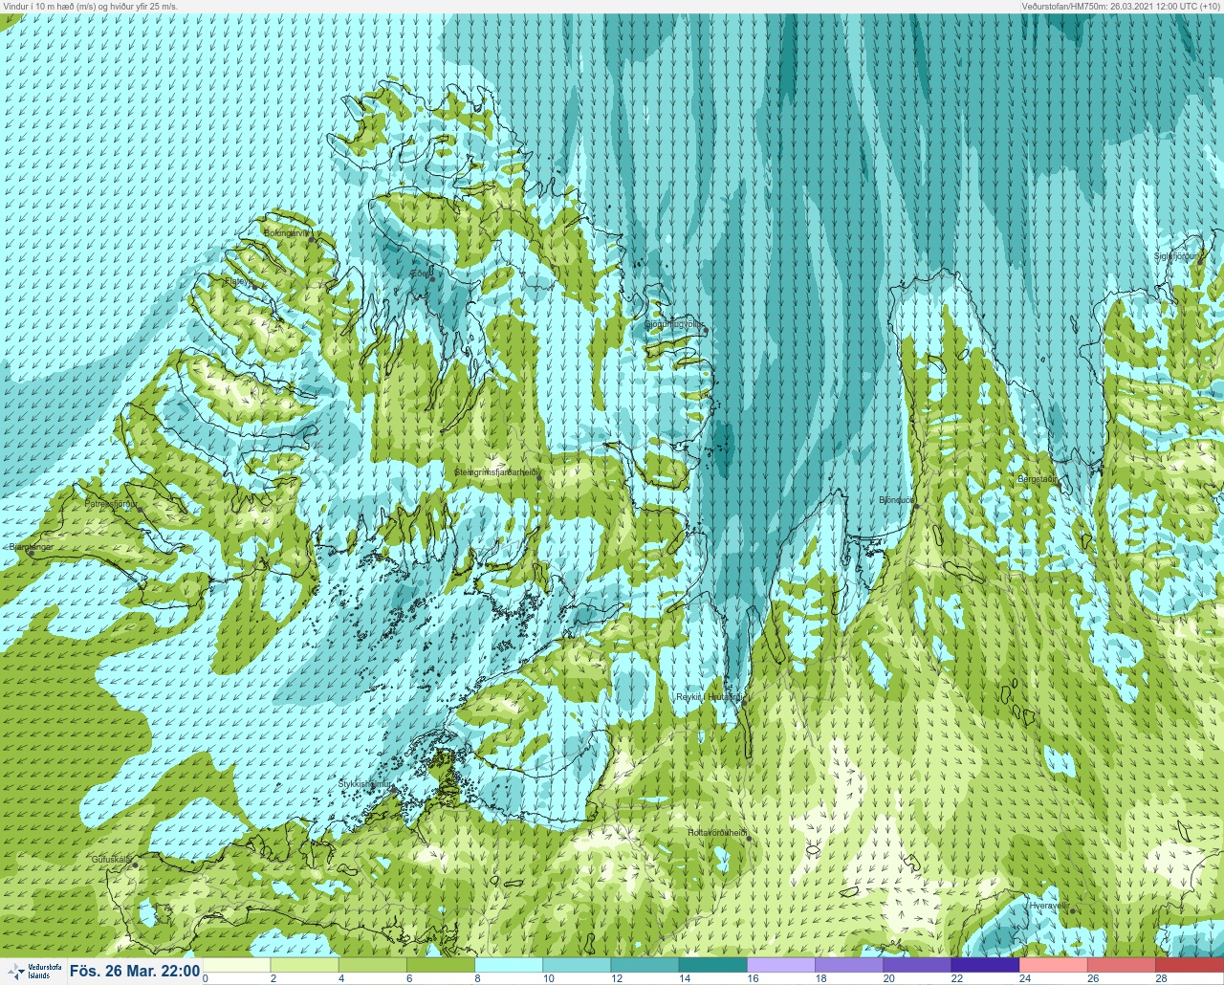Select the 22–24 m/s dark indigo legend swatch
This screenshot has height=985, width=1224.
985,965
